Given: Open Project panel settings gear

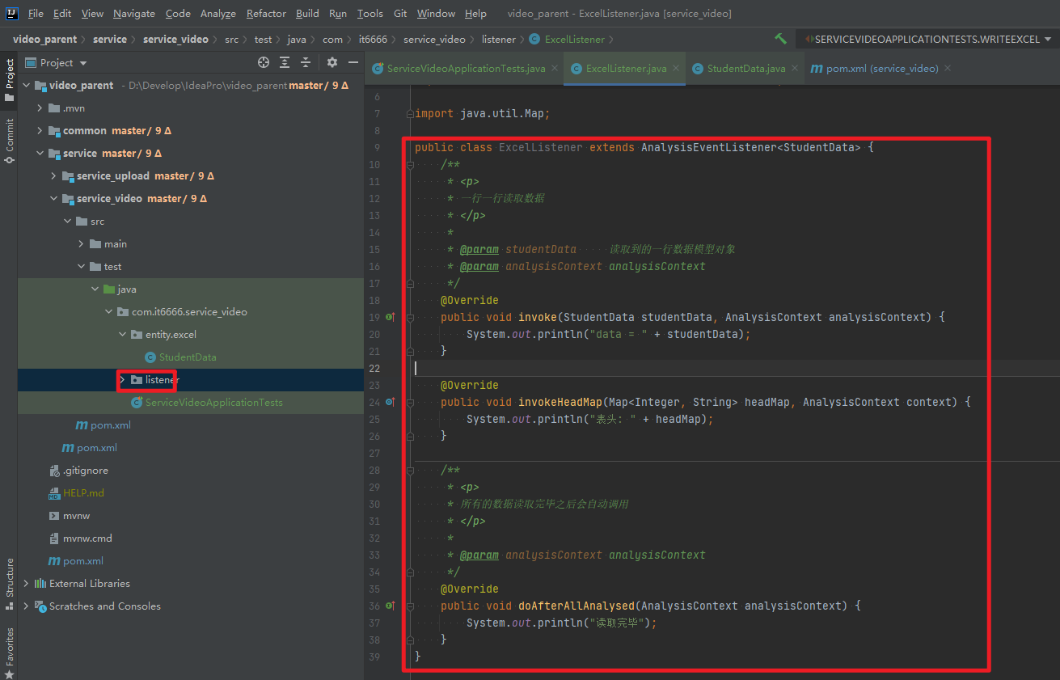Looking at the screenshot, I should coord(332,62).
